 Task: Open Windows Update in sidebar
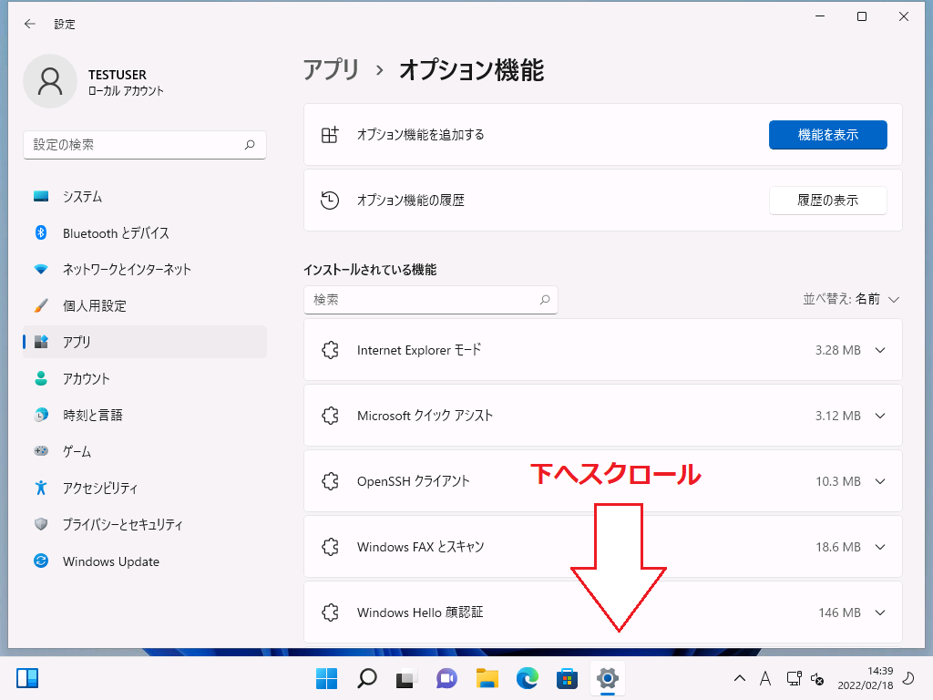(x=110, y=561)
